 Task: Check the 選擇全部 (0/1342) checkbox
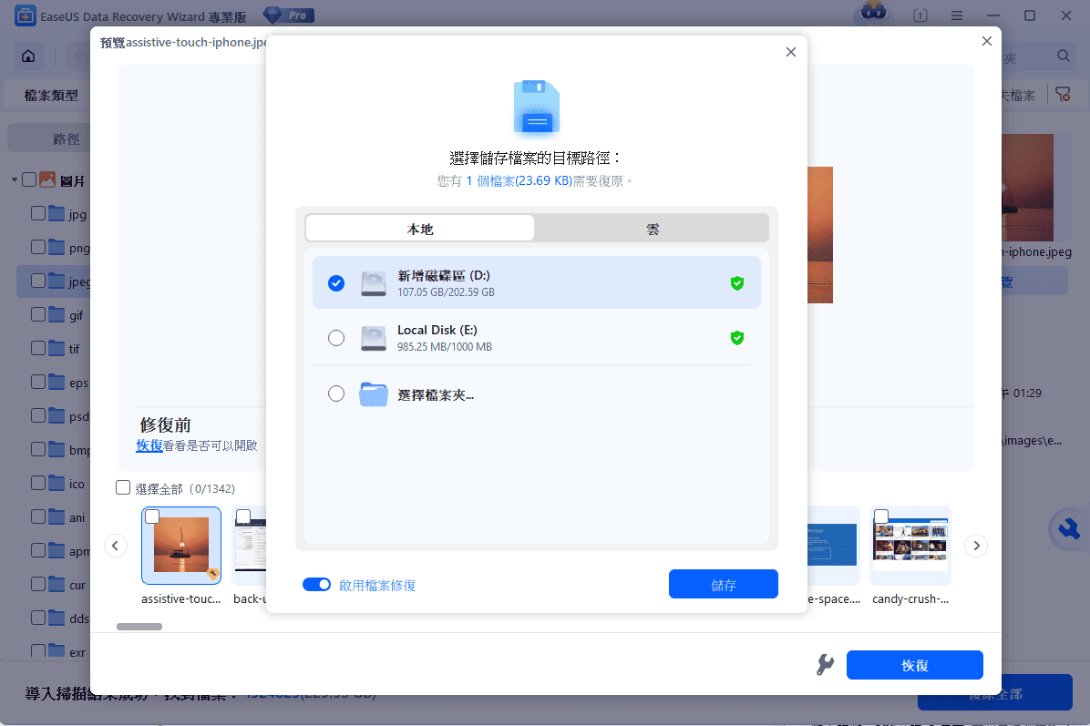[123, 487]
